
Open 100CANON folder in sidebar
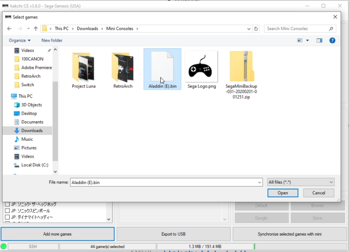pos(32,59)
